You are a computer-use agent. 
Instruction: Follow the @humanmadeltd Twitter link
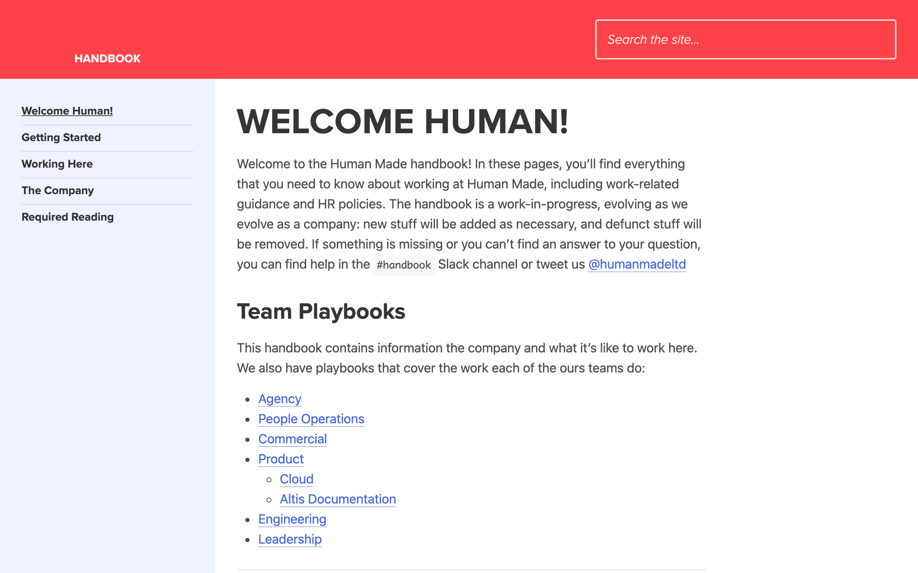coord(637,264)
